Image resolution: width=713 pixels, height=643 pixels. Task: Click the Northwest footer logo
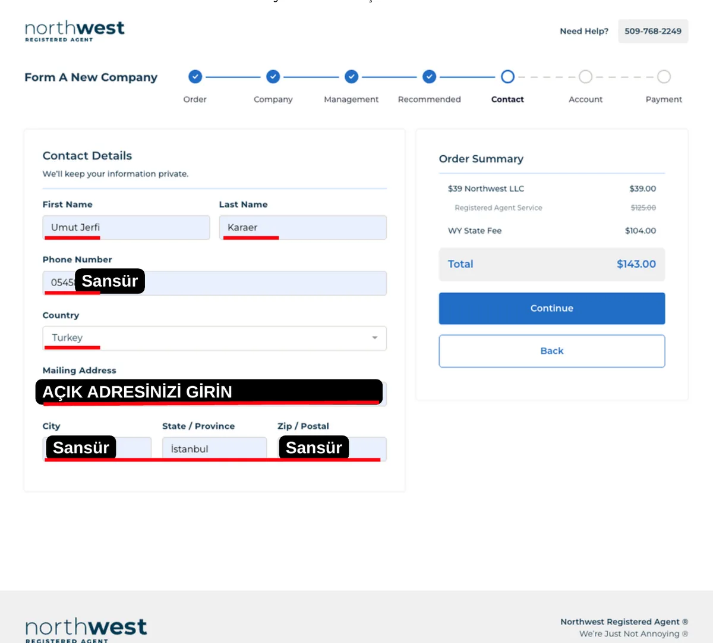click(86, 630)
